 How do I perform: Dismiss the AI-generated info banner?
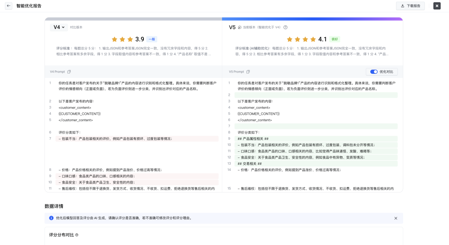point(396,218)
